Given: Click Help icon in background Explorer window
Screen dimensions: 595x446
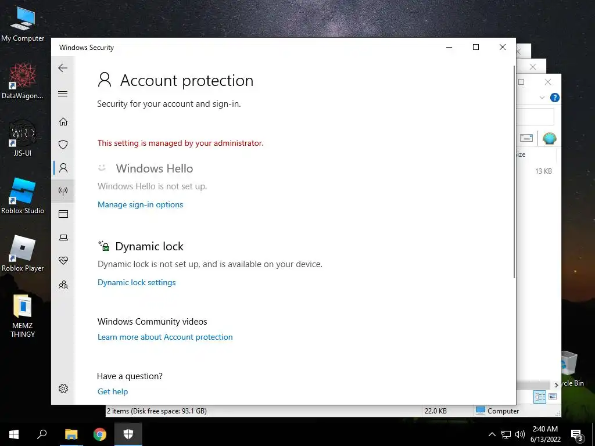Looking at the screenshot, I should pyautogui.click(x=555, y=98).
